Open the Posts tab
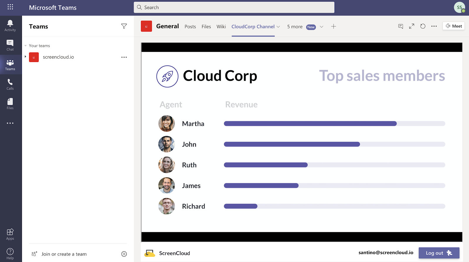 click(x=190, y=27)
